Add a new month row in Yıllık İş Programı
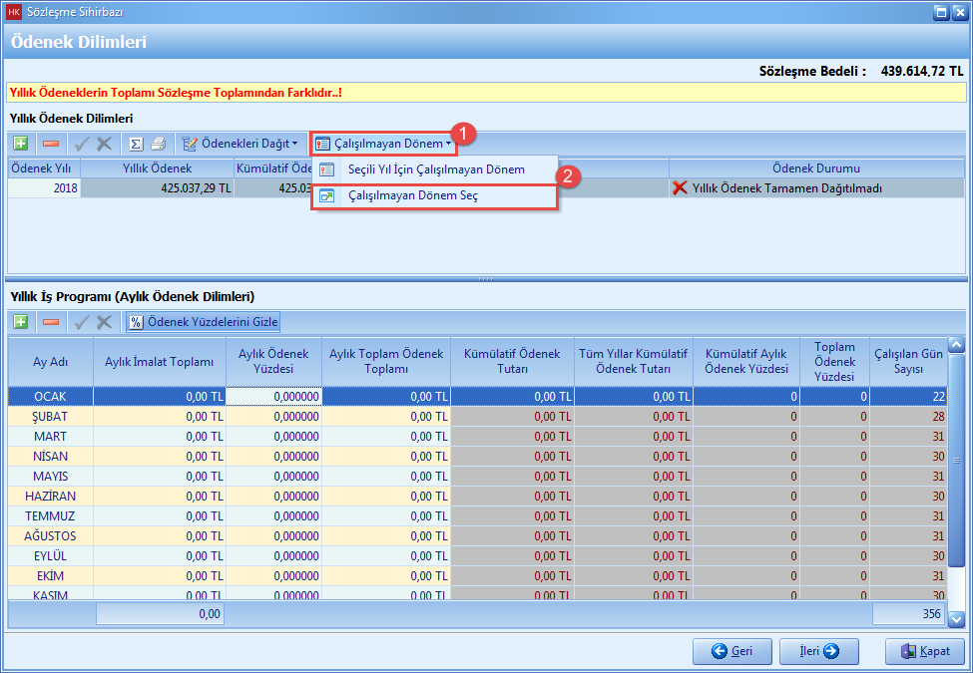The image size is (973, 673). tap(20, 322)
